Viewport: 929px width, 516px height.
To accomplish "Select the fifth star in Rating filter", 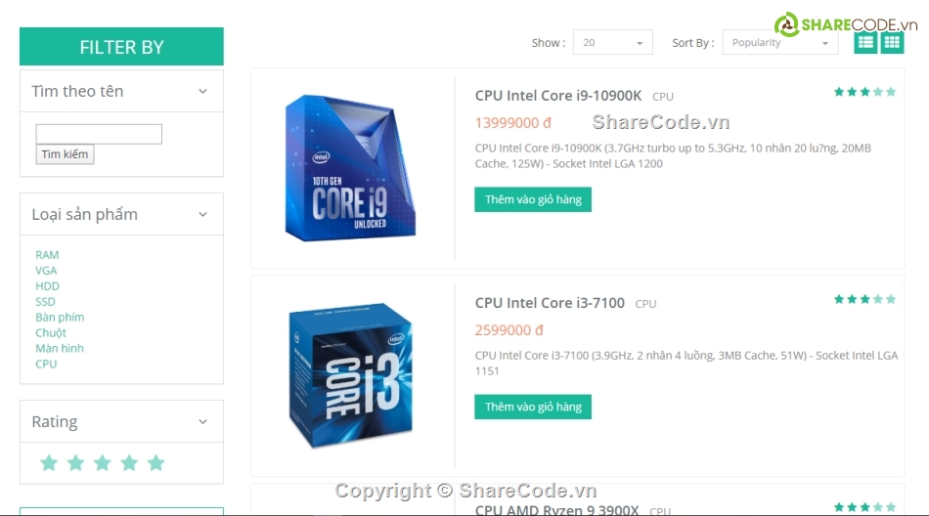I will pyautogui.click(x=155, y=462).
